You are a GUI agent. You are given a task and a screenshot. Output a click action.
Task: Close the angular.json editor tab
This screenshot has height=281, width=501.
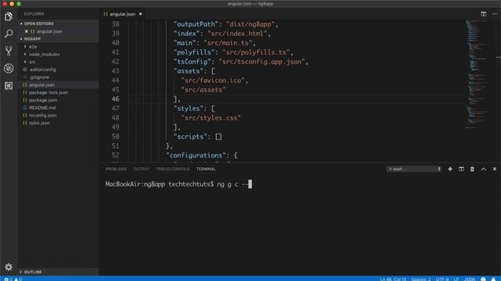[x=141, y=14]
